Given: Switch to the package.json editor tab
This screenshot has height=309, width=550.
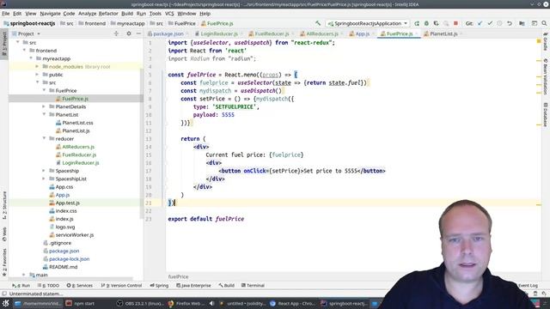Looking at the screenshot, I should [168, 33].
